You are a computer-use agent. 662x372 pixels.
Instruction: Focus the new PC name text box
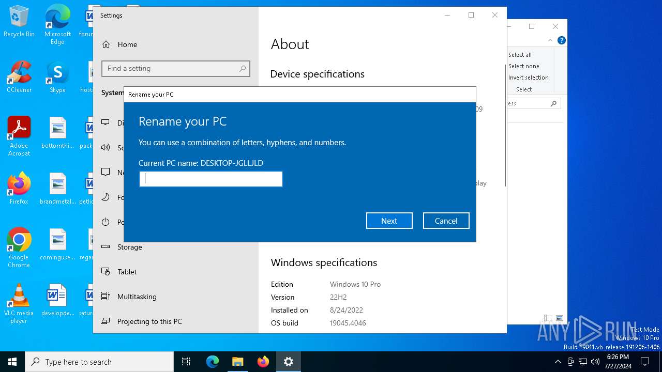point(211,179)
